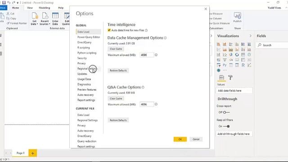This screenshot has height=162, width=288.
Task: Open the Get Data dropdown arrow
Action: 37,24
